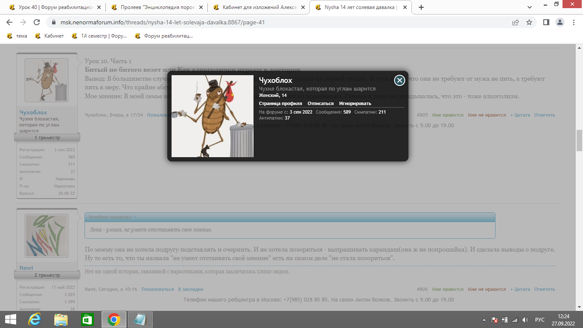Click + Цитата on post #805

(520, 115)
